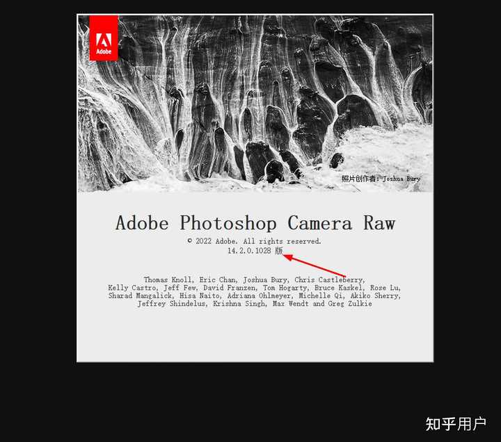Image resolution: width=501 pixels, height=442 pixels.
Task: Click Krishna Singh in the credits
Action: point(239,304)
